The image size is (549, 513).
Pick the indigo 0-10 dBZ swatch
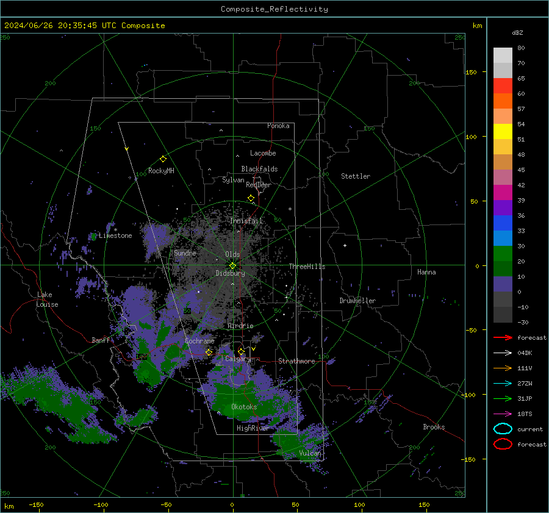(503, 284)
